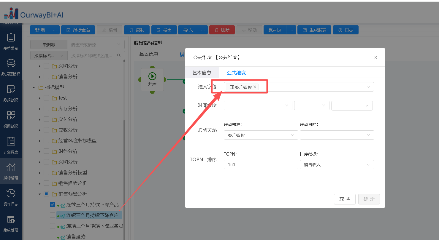
Task: Open the 联动目的 dropdown
Action: coord(337,135)
